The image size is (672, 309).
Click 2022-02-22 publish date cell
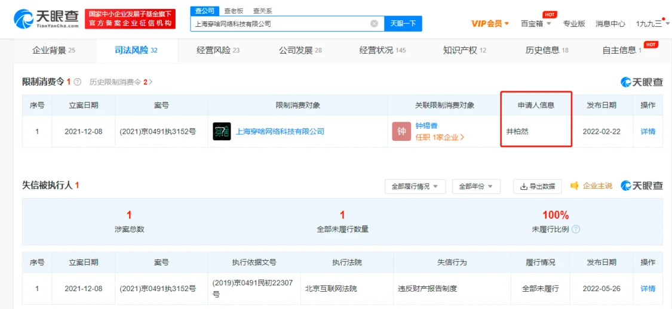(x=600, y=131)
